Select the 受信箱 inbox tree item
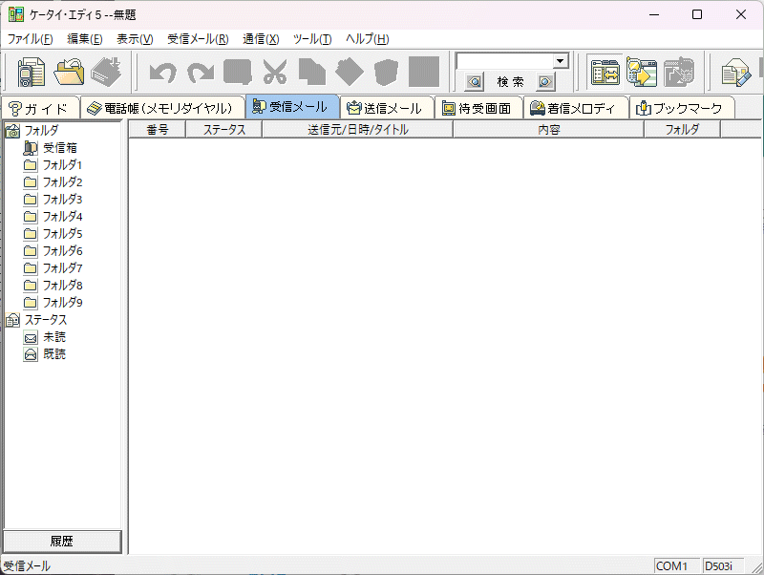The width and height of the screenshot is (764, 575). tap(59, 148)
